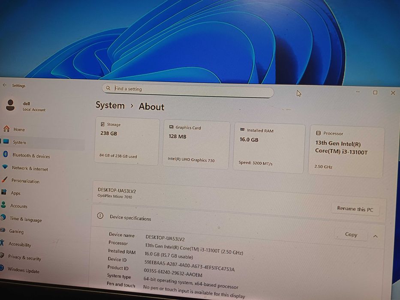This screenshot has height=300, width=400.
Task: Select System in the sidebar
Action: click(43, 142)
